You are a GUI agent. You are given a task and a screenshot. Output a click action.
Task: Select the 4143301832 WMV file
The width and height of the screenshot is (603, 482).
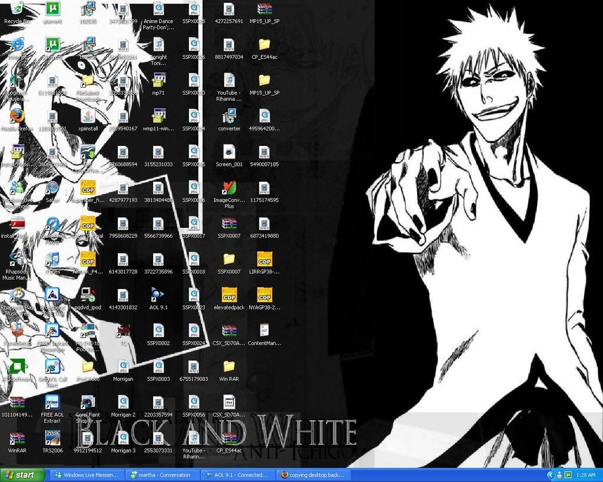click(x=123, y=298)
